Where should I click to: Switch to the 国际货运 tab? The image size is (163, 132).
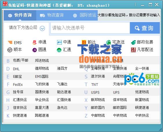point(83,15)
